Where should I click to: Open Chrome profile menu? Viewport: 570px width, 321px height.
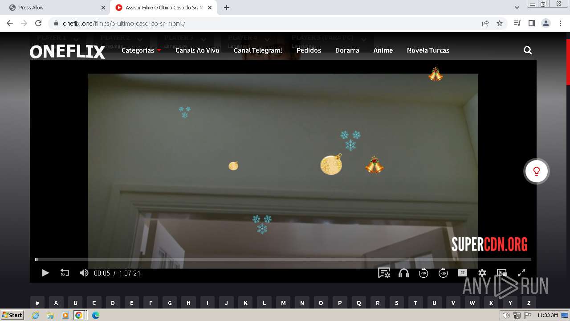coord(546,23)
